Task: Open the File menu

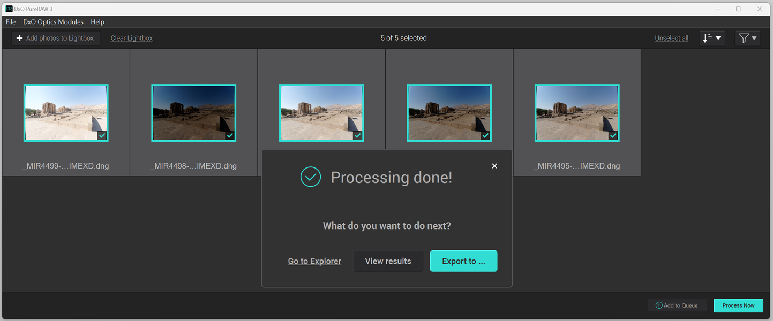Action: click(11, 22)
